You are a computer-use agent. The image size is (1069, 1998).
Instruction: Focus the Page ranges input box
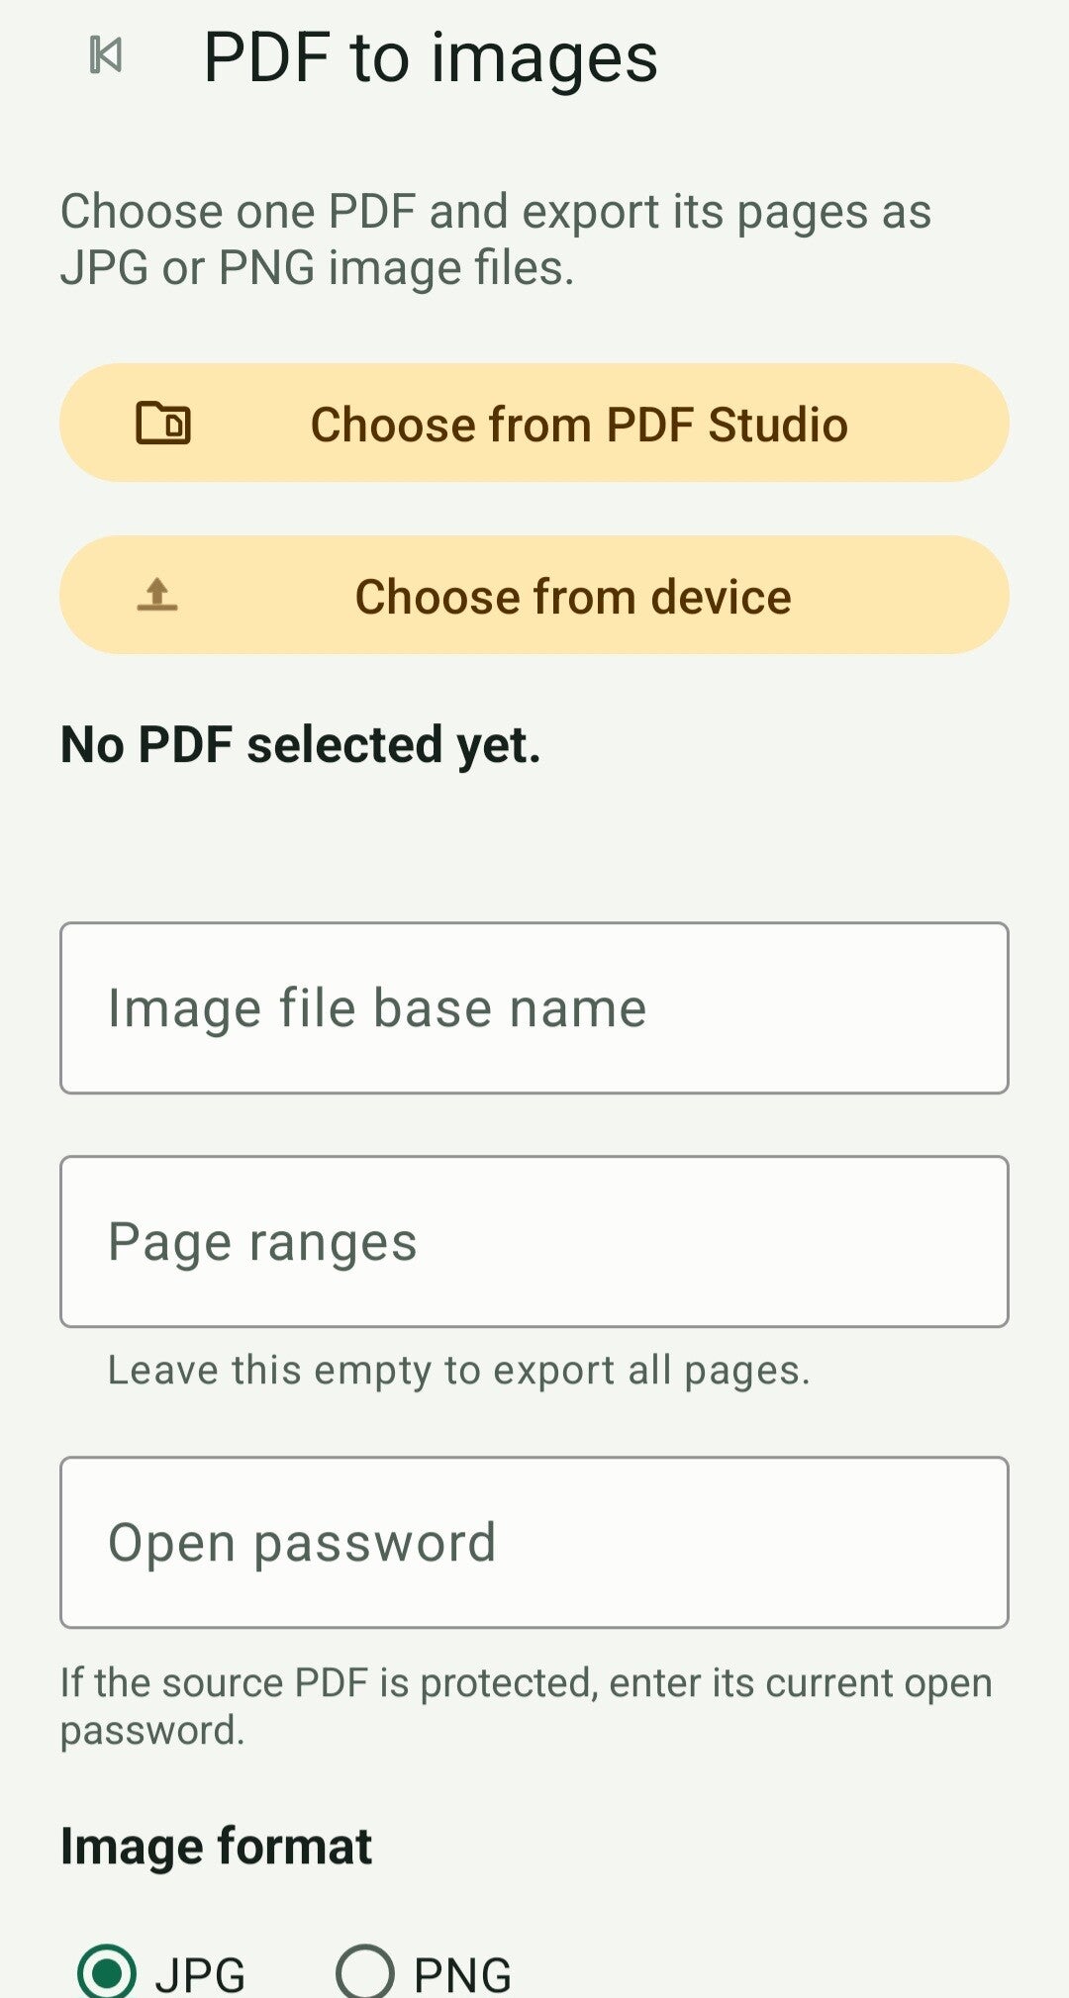click(534, 1241)
